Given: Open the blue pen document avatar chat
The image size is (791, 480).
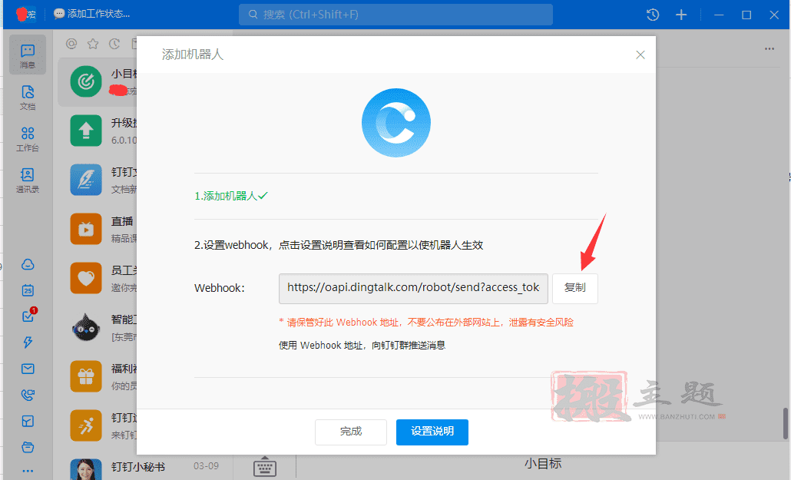Looking at the screenshot, I should (97, 180).
